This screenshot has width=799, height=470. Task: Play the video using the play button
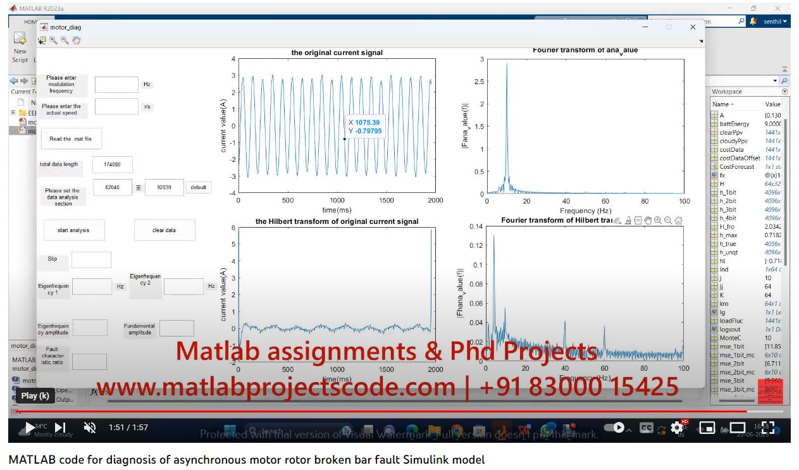coord(29,428)
